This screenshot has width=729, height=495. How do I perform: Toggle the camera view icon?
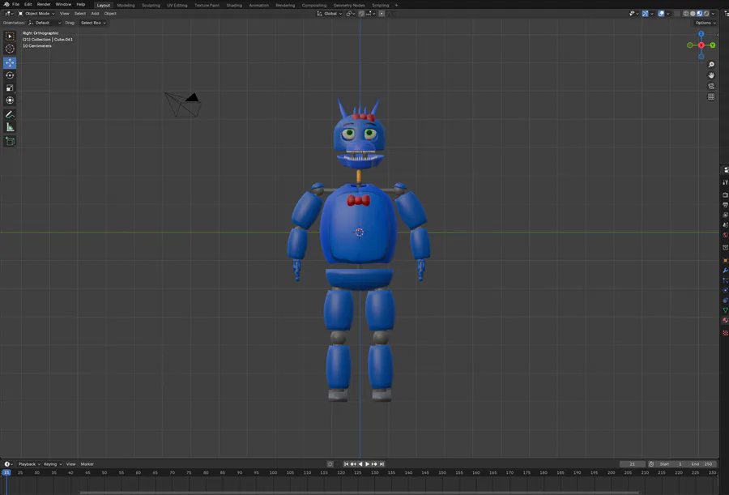[x=711, y=86]
